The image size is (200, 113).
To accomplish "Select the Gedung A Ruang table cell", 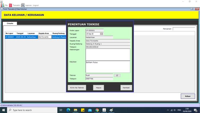I will click(x=59, y=37).
